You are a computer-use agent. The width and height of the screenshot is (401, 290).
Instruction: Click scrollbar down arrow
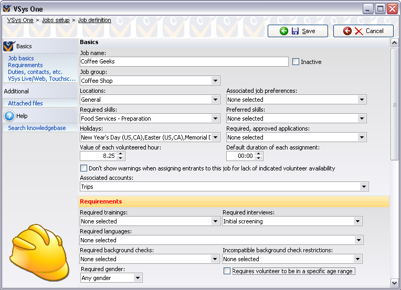pyautogui.click(x=394, y=283)
